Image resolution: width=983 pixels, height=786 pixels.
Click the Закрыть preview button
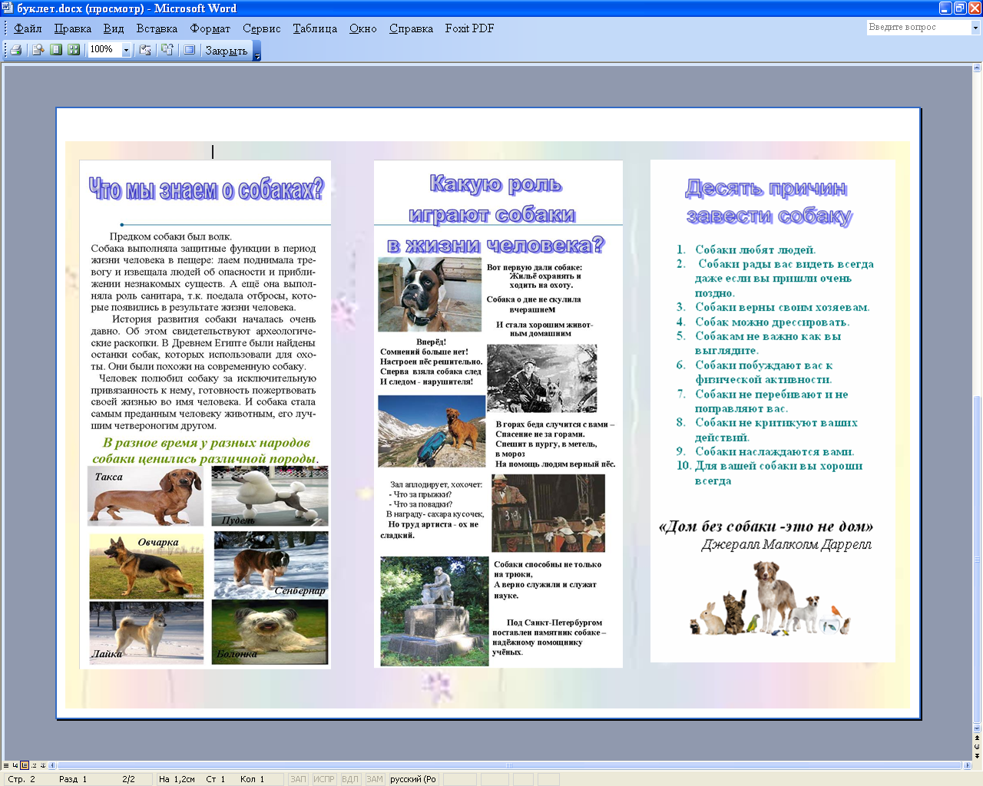226,51
